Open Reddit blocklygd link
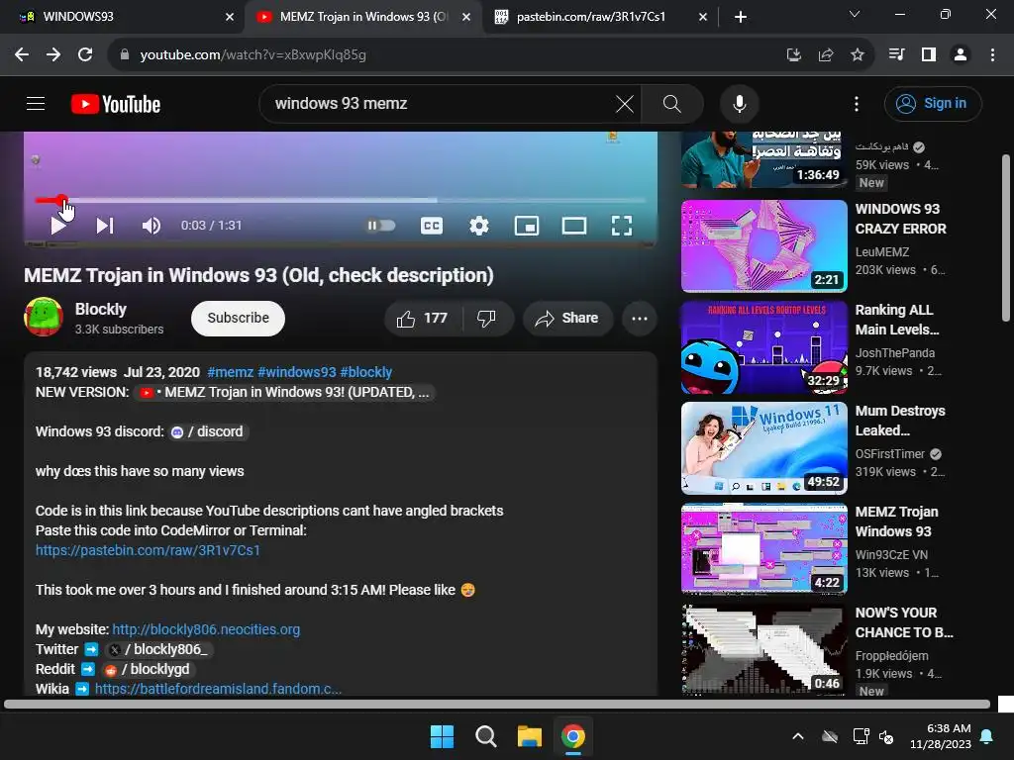1014x760 pixels. 149,669
